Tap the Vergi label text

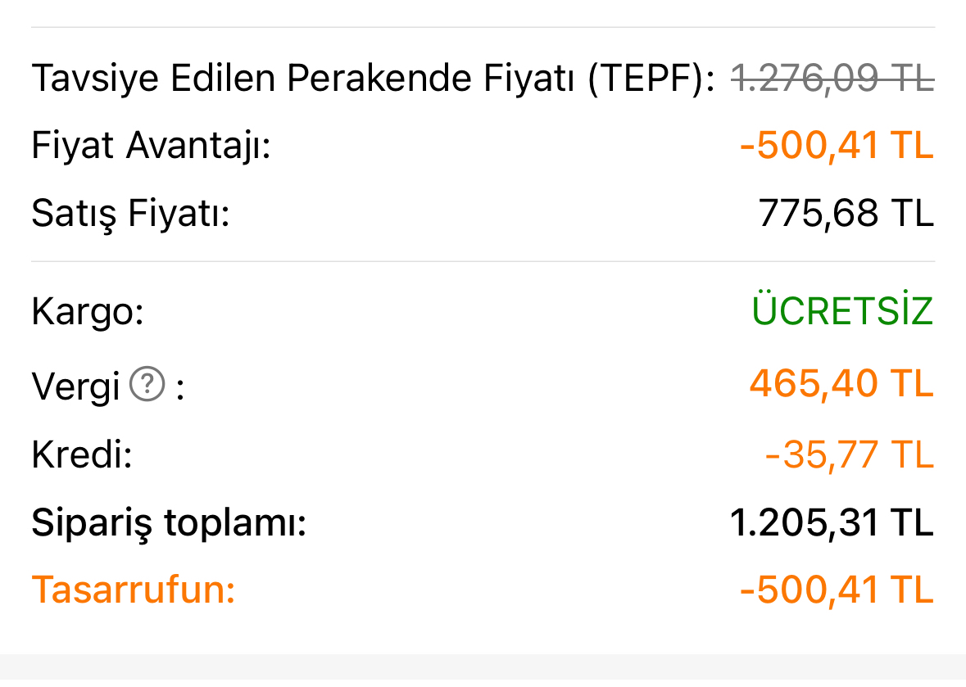76,385
